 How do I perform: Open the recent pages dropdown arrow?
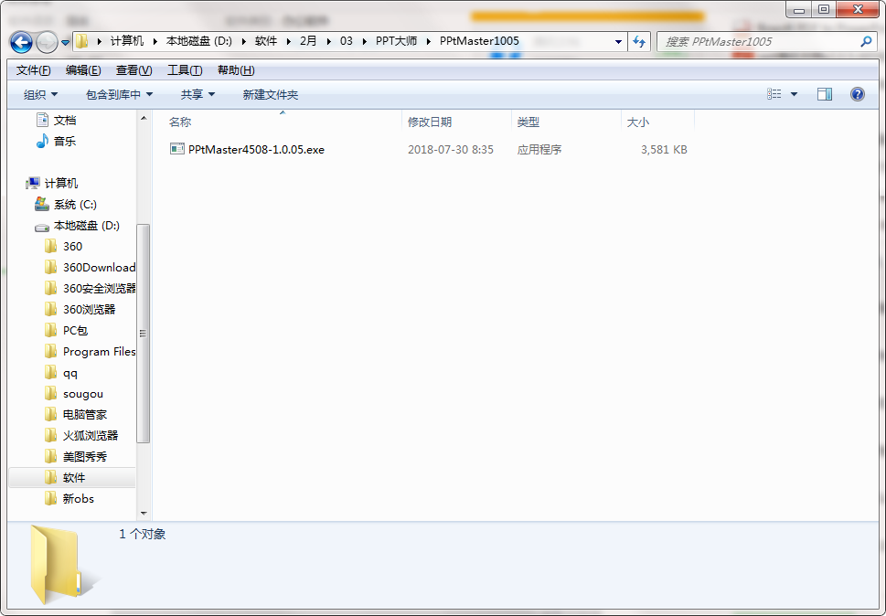point(65,43)
